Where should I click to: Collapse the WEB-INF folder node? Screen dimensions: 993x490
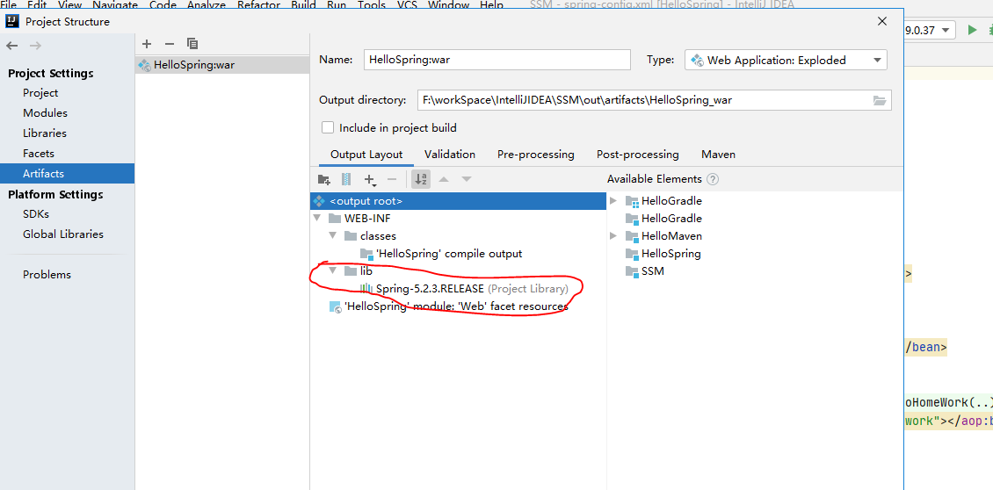316,219
